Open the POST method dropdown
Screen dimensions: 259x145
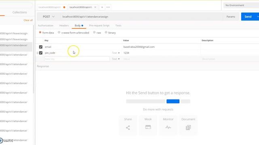point(49,17)
